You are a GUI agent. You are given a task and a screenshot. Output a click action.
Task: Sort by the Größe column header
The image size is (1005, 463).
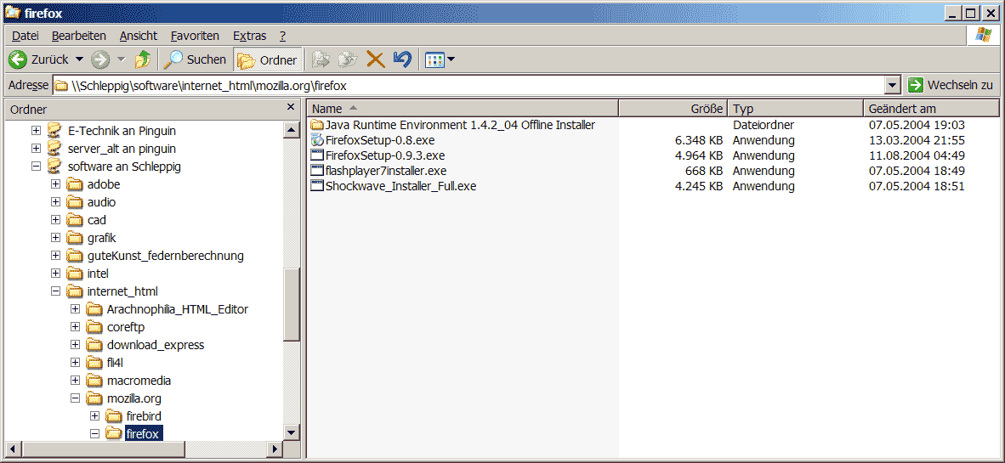673,109
